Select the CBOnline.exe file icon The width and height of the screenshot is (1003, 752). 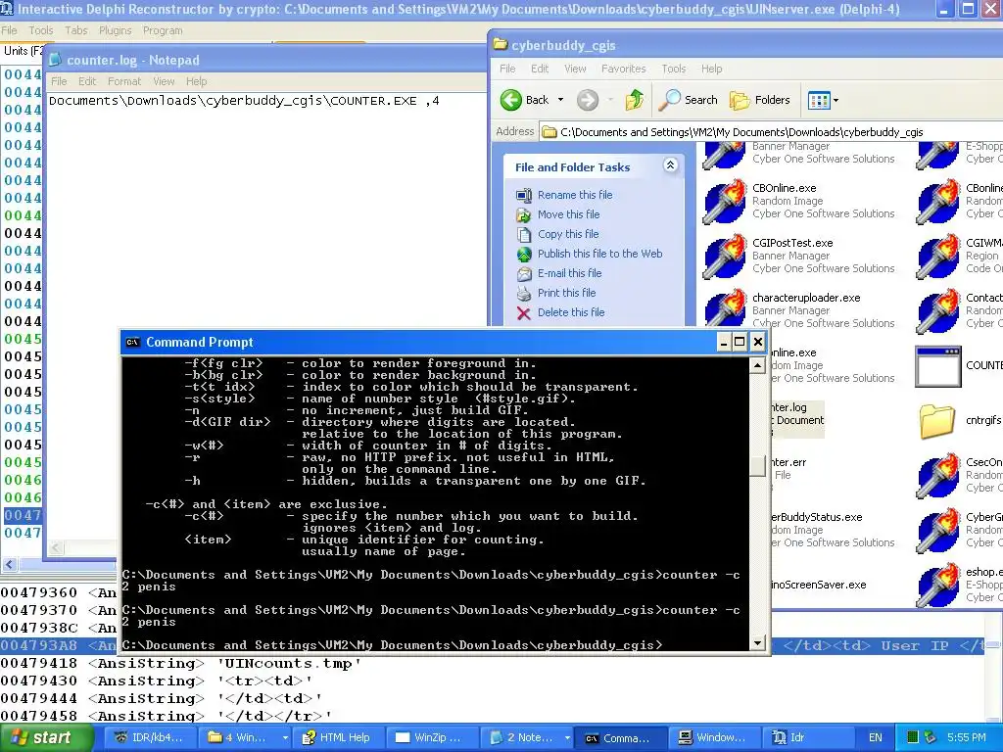(724, 201)
